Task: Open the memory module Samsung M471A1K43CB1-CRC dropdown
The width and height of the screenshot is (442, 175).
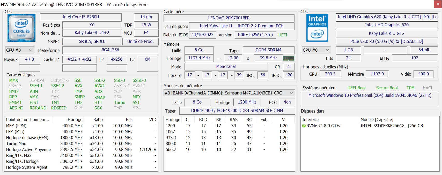Action: [x=229, y=93]
